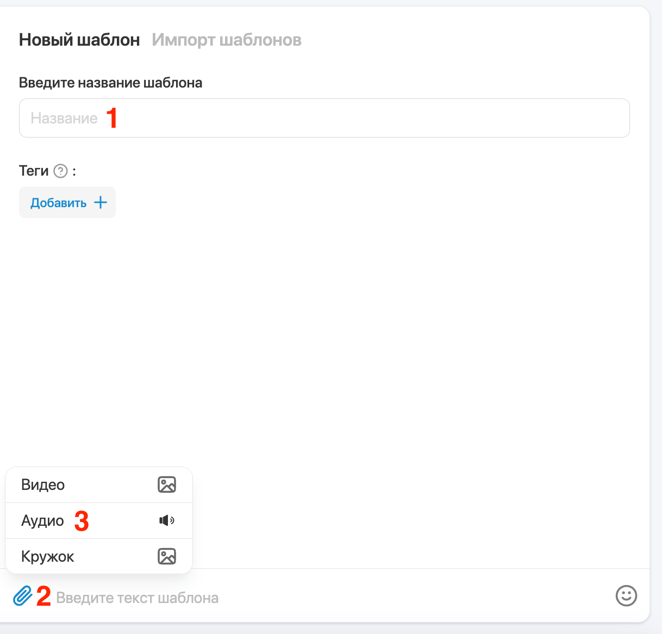
Task: Click the Введите название шаблона label
Action: click(111, 83)
